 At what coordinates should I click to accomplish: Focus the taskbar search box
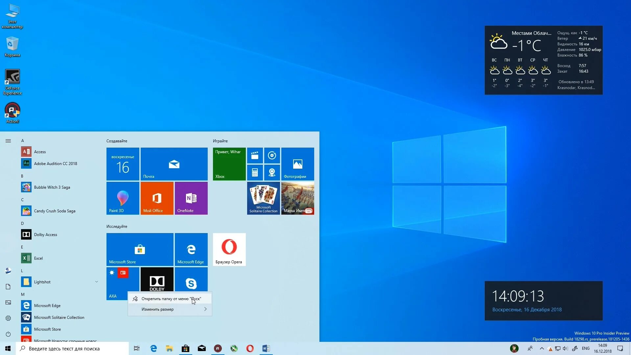(x=72, y=348)
